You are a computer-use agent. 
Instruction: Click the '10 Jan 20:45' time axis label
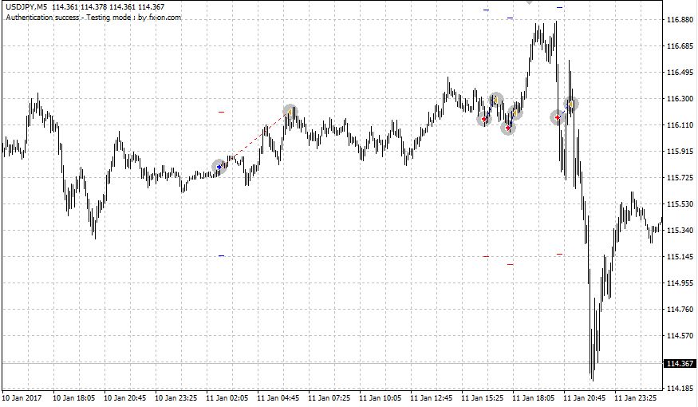(x=125, y=397)
